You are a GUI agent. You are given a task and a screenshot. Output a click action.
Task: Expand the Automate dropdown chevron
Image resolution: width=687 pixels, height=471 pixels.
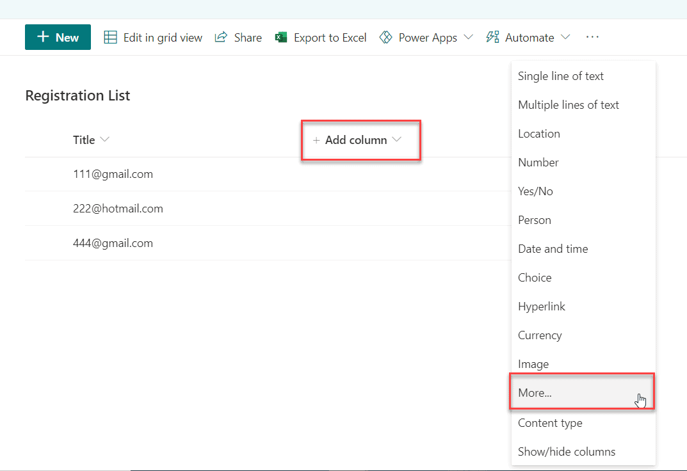point(566,37)
